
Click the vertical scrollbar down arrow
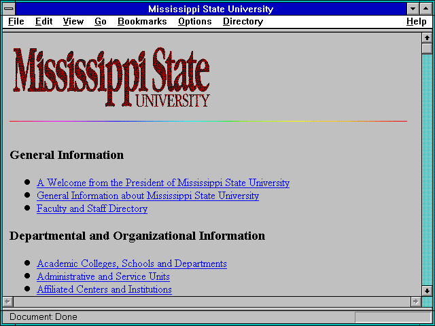[427, 291]
